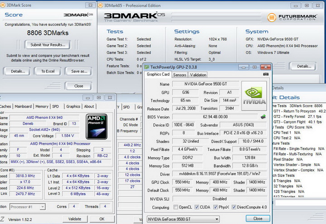Click the GT1 - Return To Proxycon row
Screen dimensions: 326x224
[299, 111]
